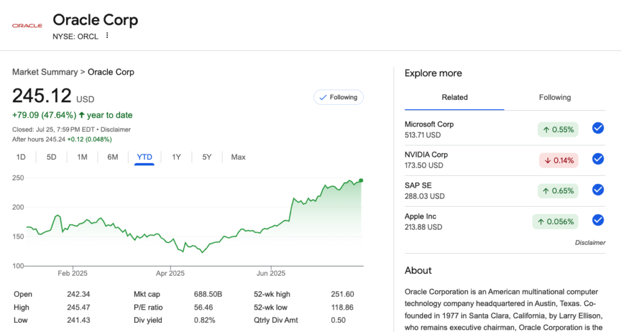
Task: Select the 1M chart range
Action: (82, 157)
